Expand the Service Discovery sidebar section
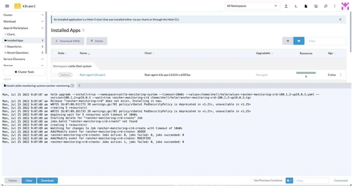 23,59
